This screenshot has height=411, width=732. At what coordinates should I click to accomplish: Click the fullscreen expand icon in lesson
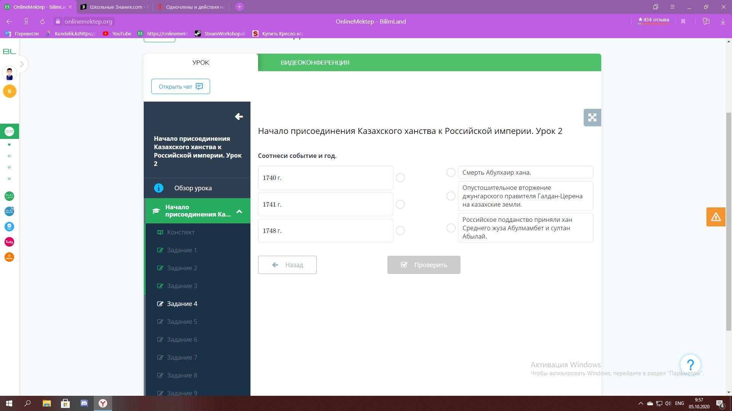tap(592, 118)
